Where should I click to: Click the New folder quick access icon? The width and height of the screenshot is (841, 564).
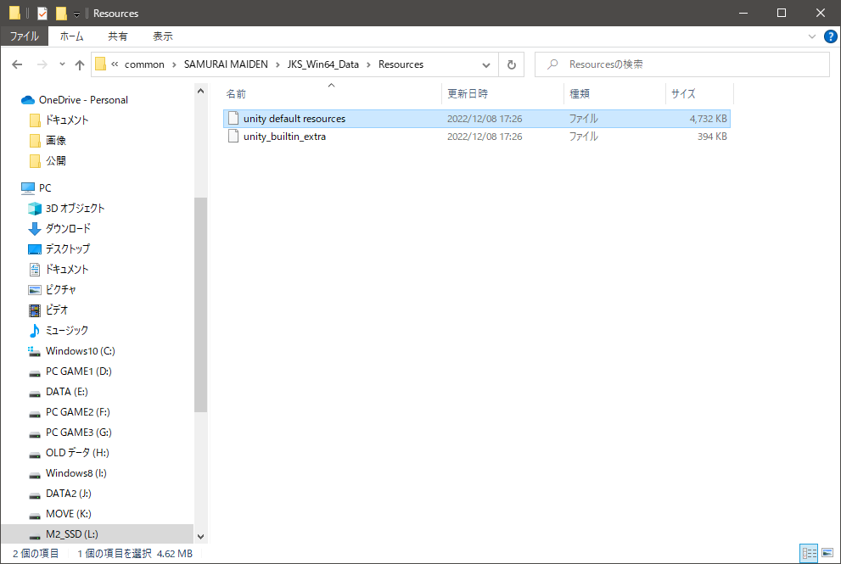click(x=62, y=13)
